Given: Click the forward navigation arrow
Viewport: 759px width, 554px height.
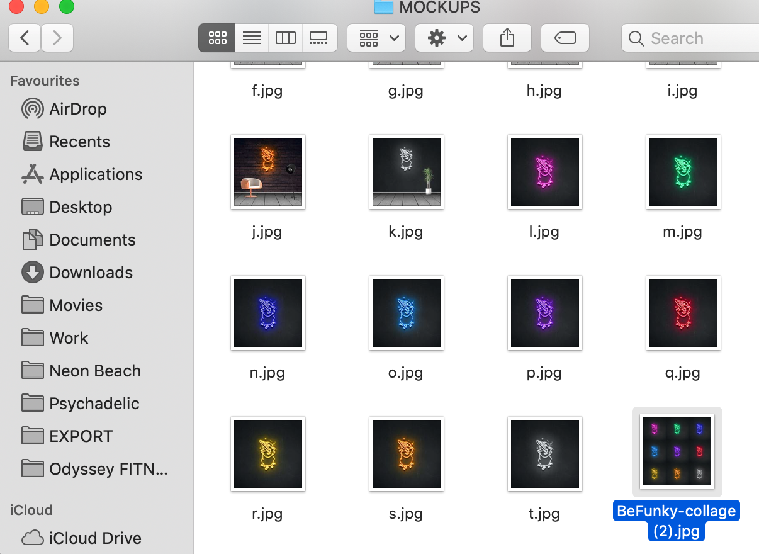Looking at the screenshot, I should pyautogui.click(x=57, y=38).
